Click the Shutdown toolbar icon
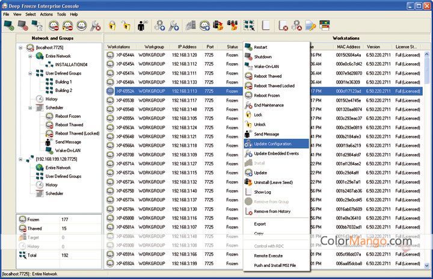The image size is (433, 279). [23, 26]
